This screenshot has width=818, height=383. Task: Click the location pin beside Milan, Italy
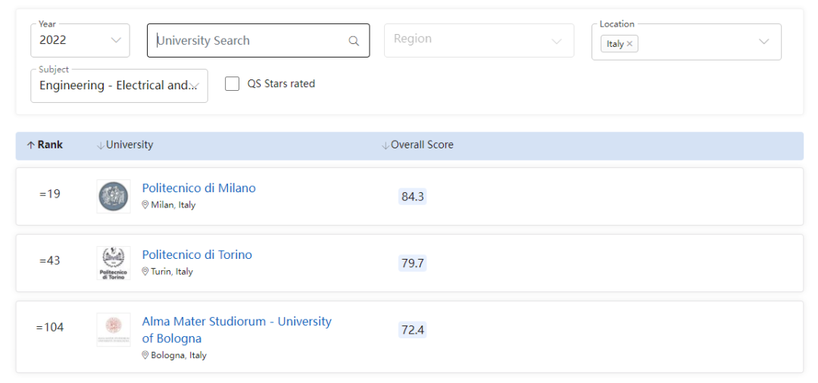click(x=145, y=205)
